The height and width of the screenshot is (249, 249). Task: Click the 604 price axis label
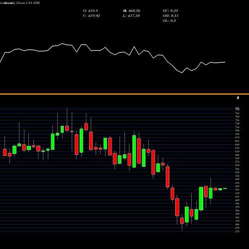(237, 155)
